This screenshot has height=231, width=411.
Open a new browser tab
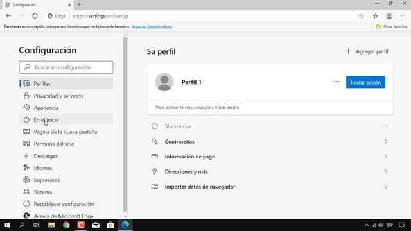pyautogui.click(x=79, y=4)
